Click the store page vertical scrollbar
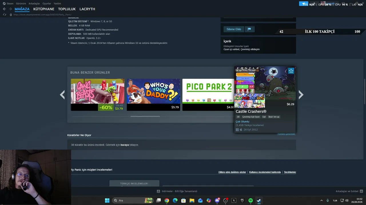 click(365, 92)
